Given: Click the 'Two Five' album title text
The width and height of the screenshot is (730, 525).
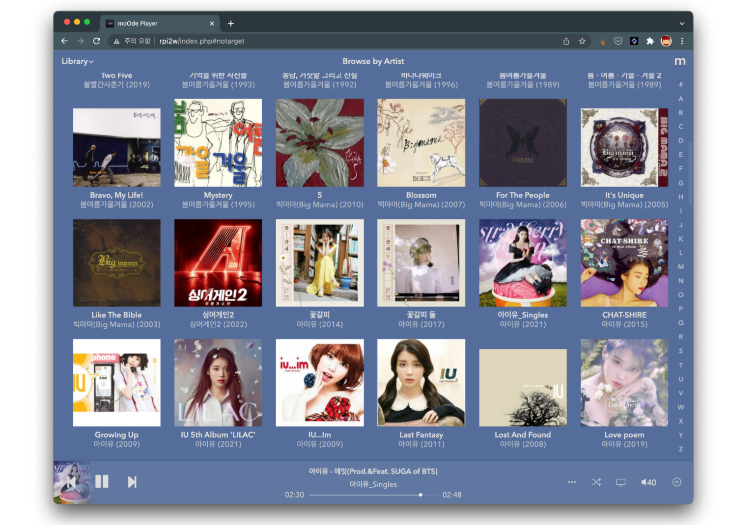Looking at the screenshot, I should [x=116, y=76].
